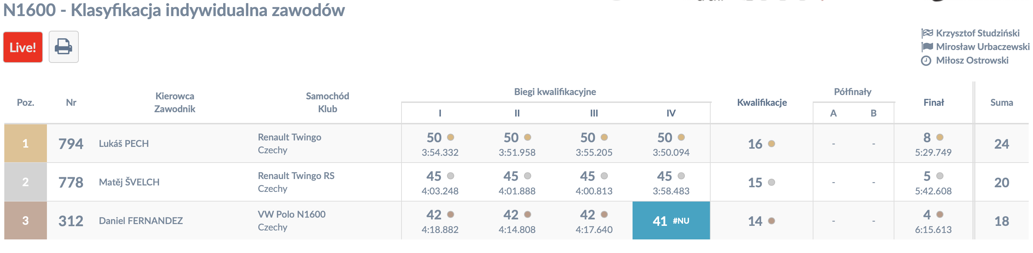Click the name Krzysztof Studziński

(x=978, y=33)
